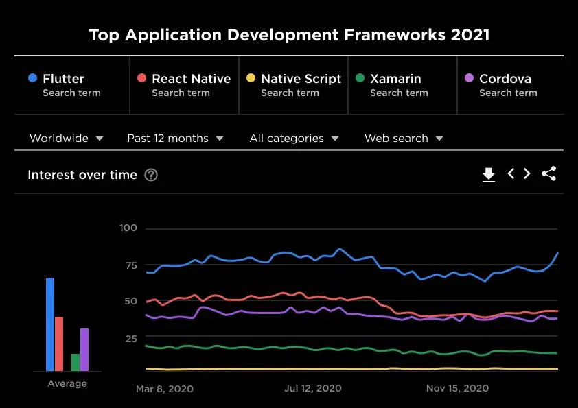
Task: Select the Cordova search term
Action: [511, 85]
